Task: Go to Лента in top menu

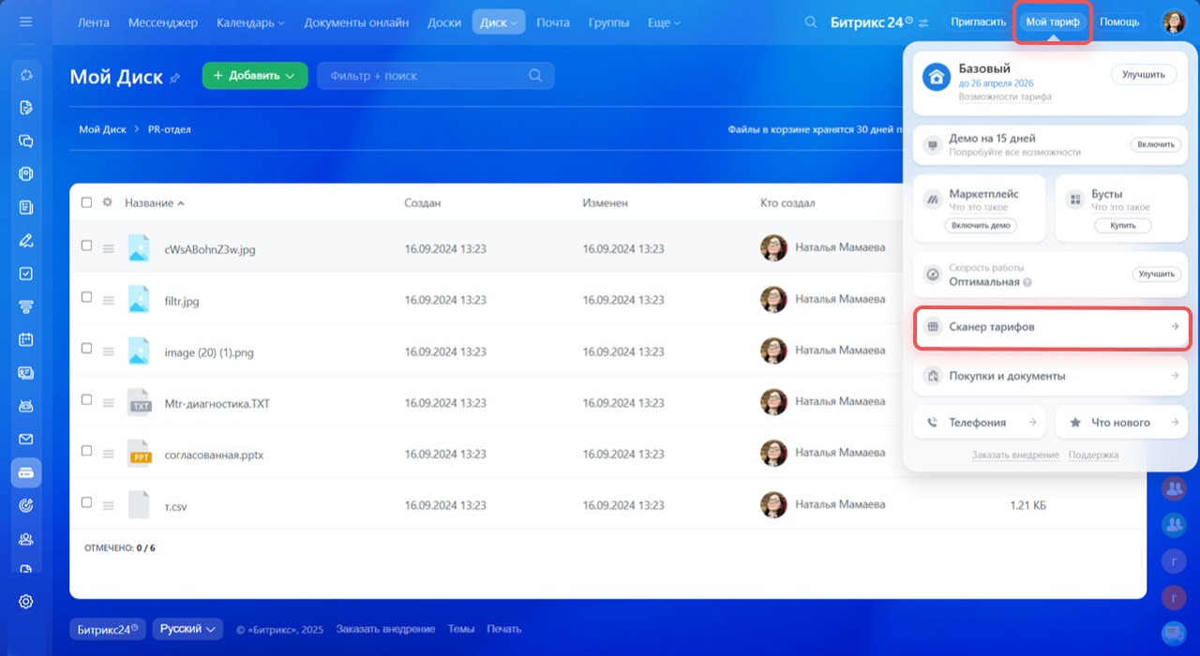Action: click(x=93, y=22)
